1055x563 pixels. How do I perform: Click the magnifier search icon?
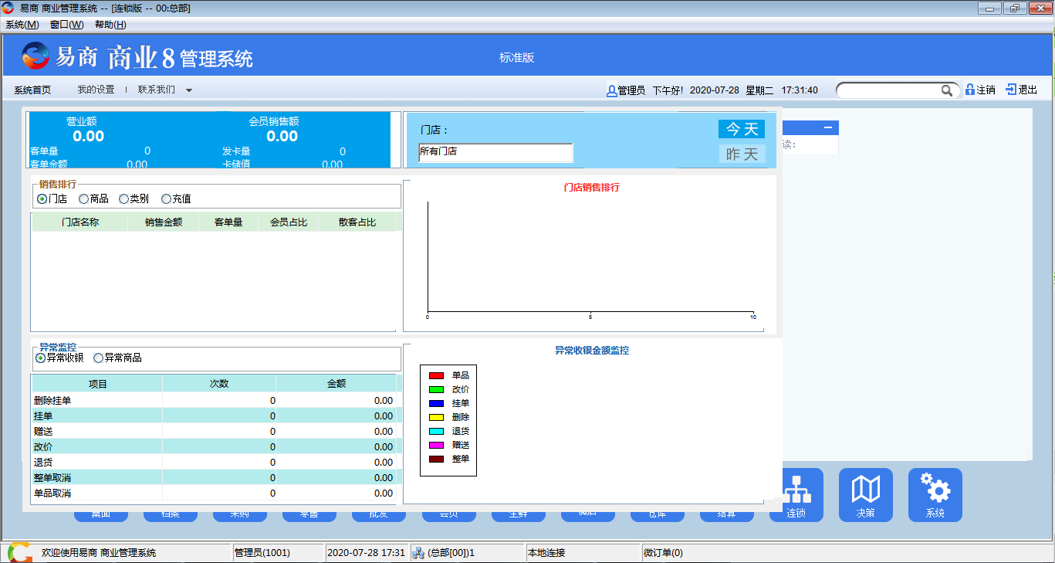click(947, 90)
